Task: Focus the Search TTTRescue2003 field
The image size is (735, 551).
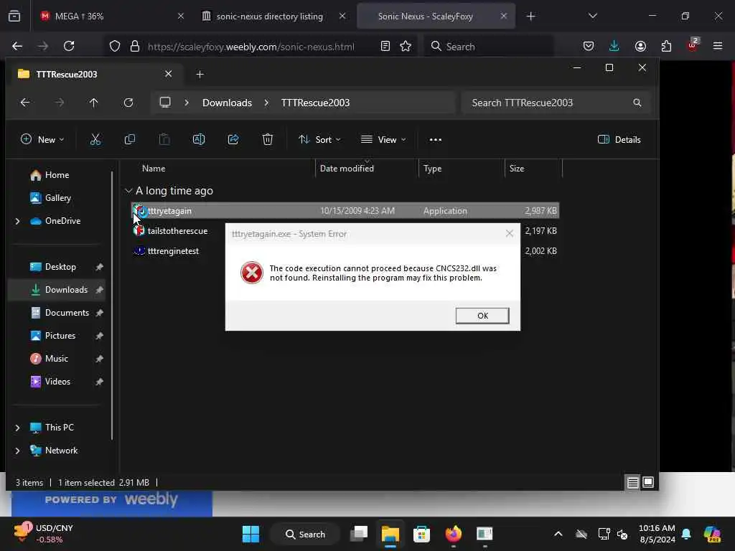Action: pyautogui.click(x=556, y=103)
